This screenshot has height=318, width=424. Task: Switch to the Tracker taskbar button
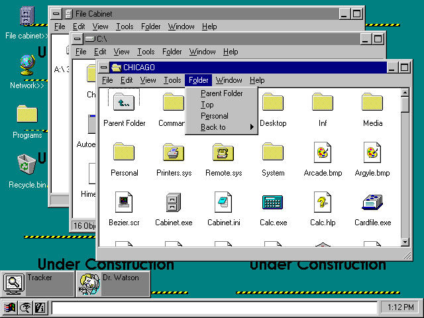click(38, 284)
